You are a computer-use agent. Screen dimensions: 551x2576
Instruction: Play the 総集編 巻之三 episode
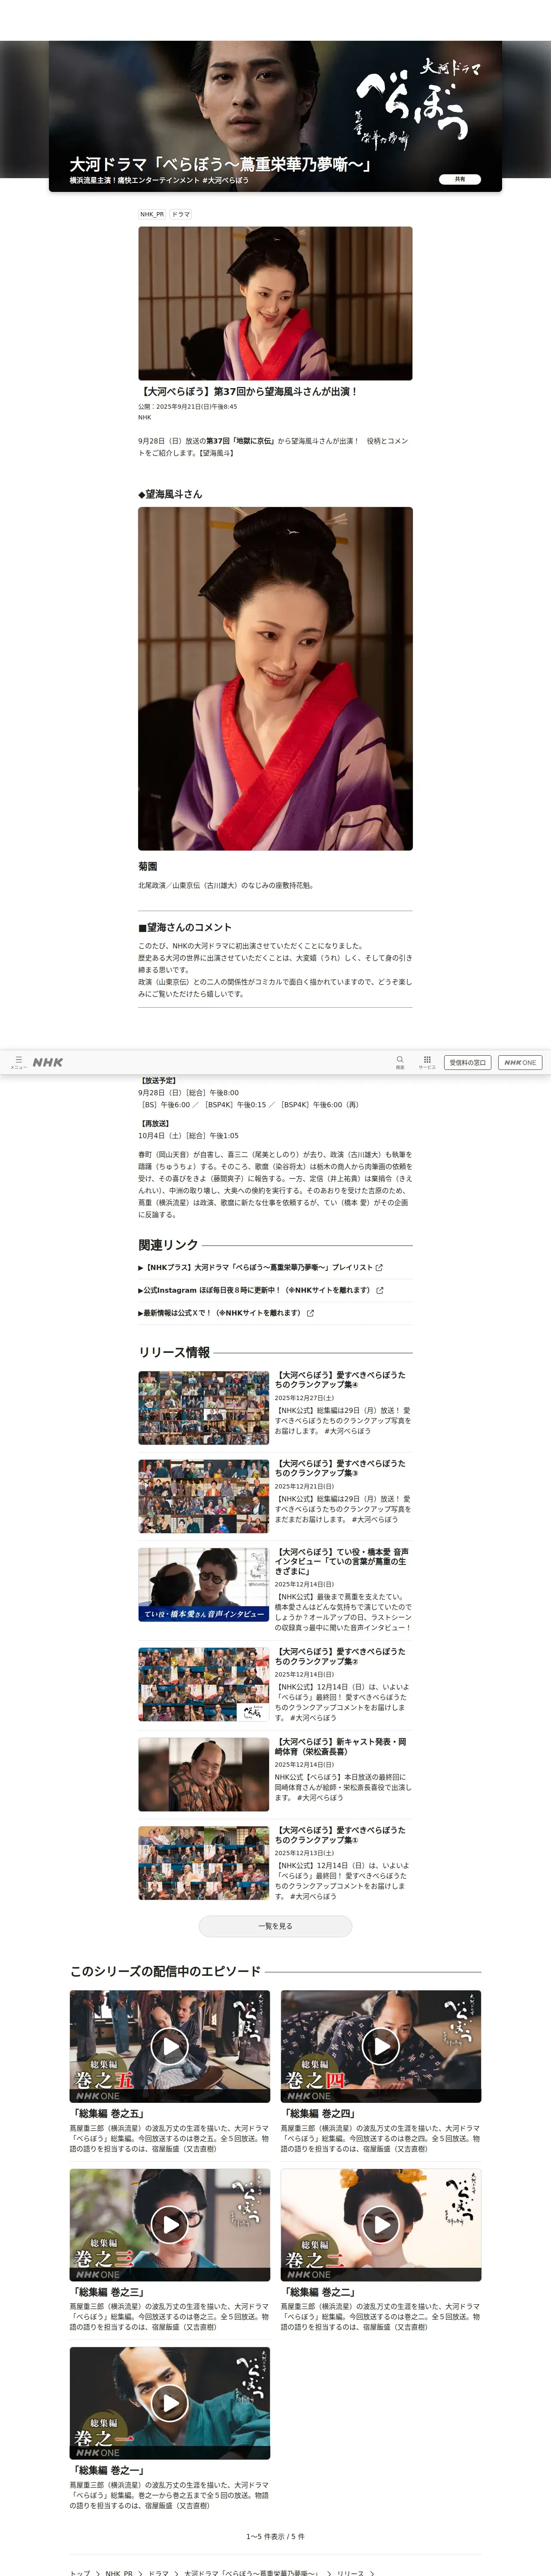tap(170, 2224)
